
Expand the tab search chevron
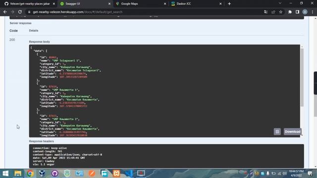point(280,3)
